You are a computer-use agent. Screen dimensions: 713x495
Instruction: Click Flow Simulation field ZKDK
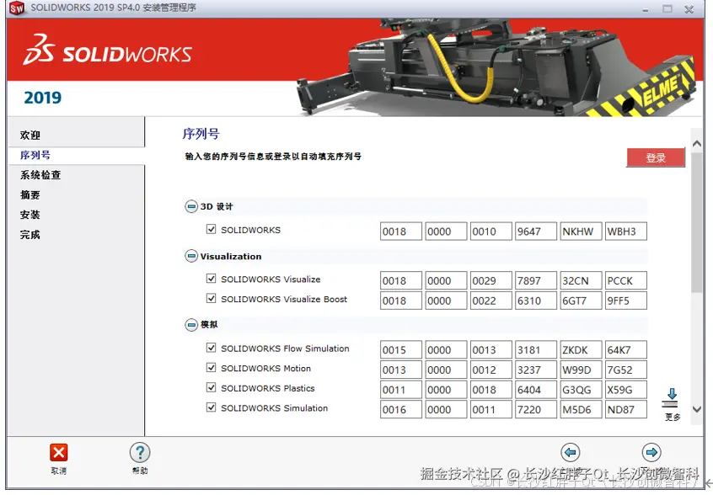[x=582, y=349]
